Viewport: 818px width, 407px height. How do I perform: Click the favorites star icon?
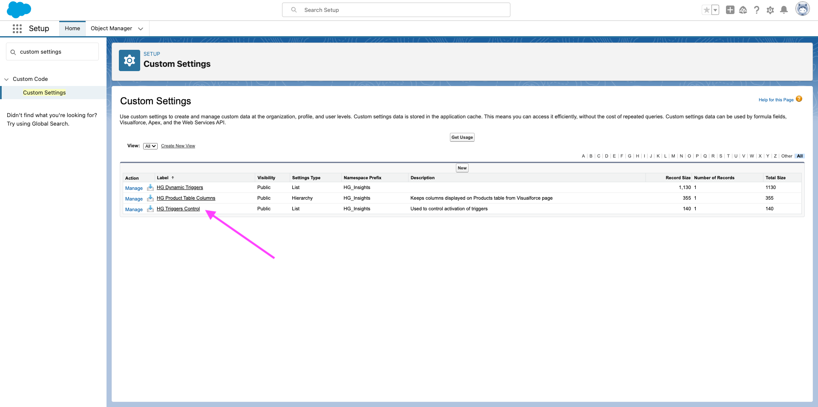coord(706,10)
